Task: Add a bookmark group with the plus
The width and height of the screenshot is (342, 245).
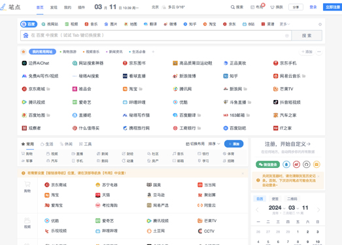Action: [x=153, y=52]
